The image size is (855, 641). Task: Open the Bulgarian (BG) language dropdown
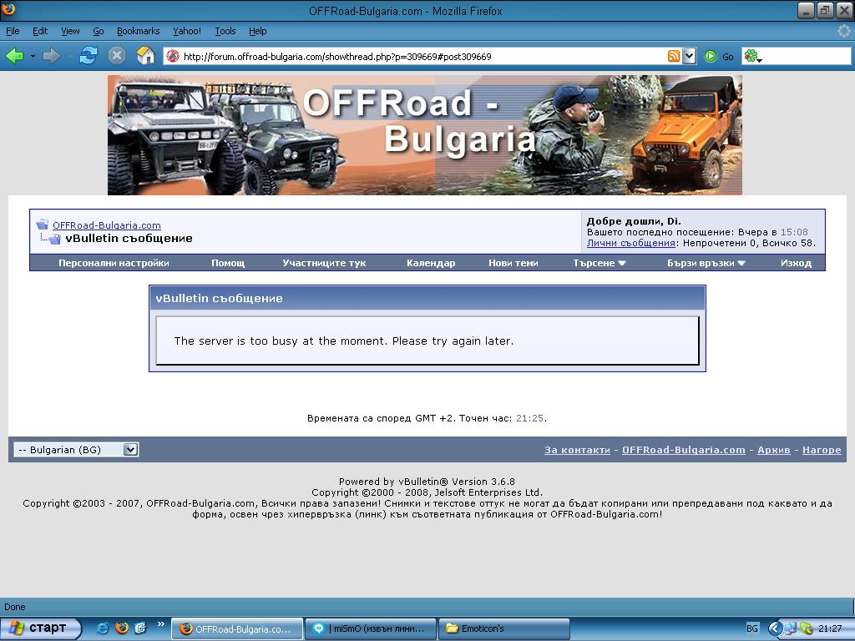(76, 450)
